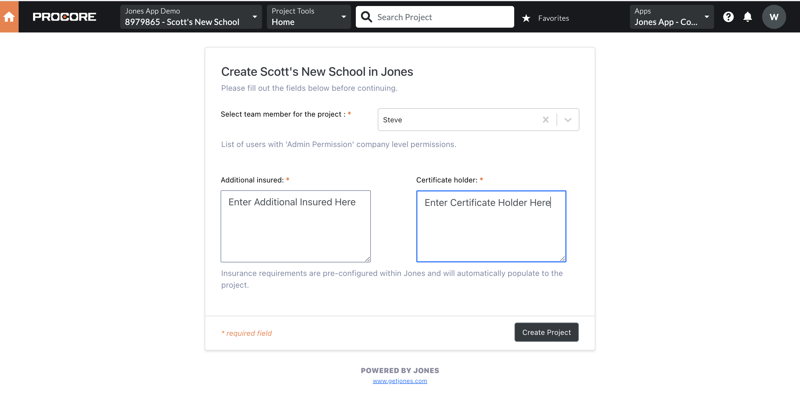Click the 'Insurance requirements are pre-configured' note
Viewport: 800px width, 395px height.
[x=392, y=279]
